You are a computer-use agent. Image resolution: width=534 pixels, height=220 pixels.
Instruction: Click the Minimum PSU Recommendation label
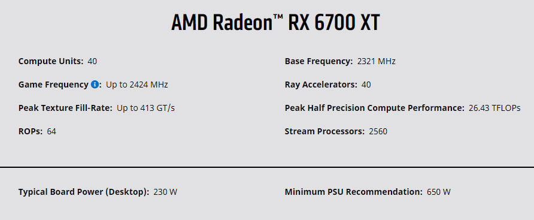tap(353, 192)
